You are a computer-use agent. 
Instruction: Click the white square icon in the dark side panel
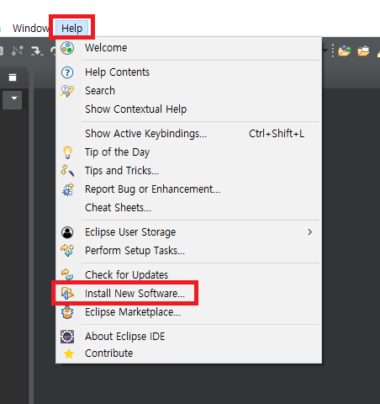tap(13, 77)
